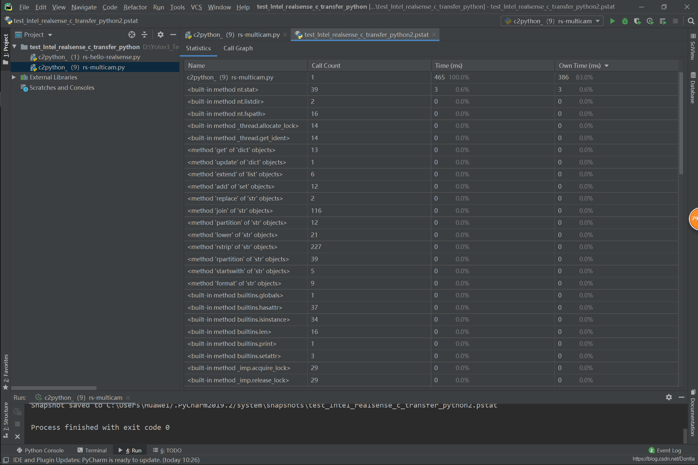Image resolution: width=698 pixels, height=465 pixels.
Task: Select rs-hello-realsense.py in Project tree
Action: click(x=85, y=57)
